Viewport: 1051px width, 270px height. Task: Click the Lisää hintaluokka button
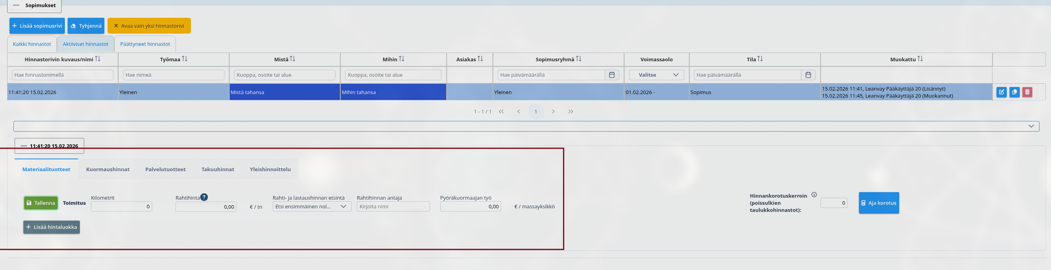coord(51,227)
